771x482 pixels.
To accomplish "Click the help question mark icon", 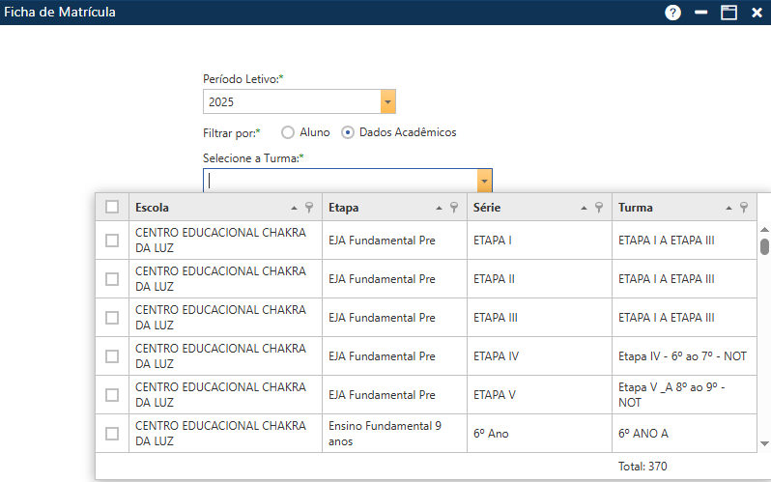I will [x=673, y=13].
